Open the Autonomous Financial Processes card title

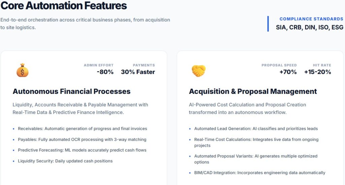point(71,91)
